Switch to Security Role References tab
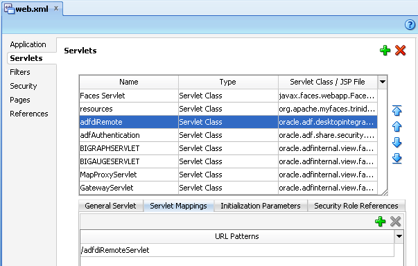 tap(356, 206)
